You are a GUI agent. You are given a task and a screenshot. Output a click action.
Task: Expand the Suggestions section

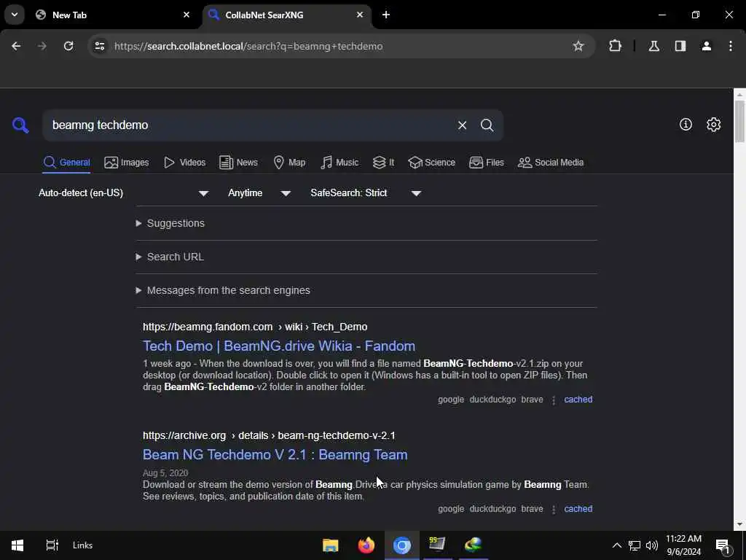pyautogui.click(x=170, y=223)
